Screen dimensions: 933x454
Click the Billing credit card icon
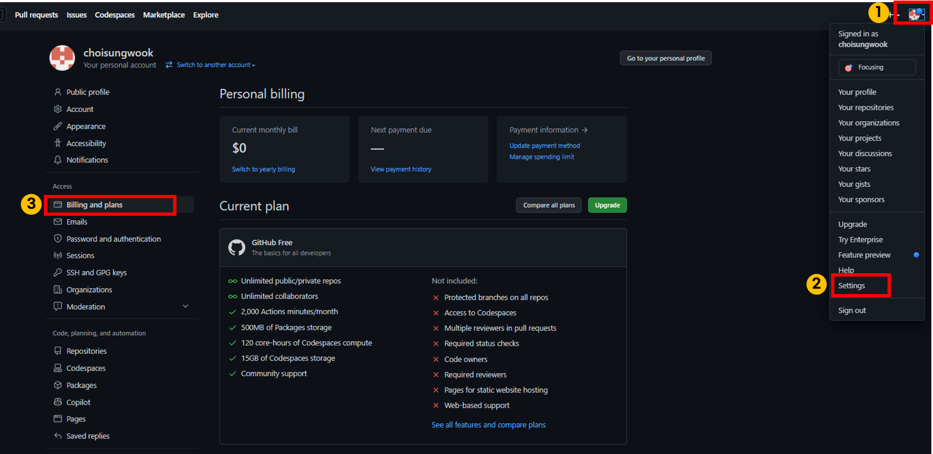click(x=58, y=205)
